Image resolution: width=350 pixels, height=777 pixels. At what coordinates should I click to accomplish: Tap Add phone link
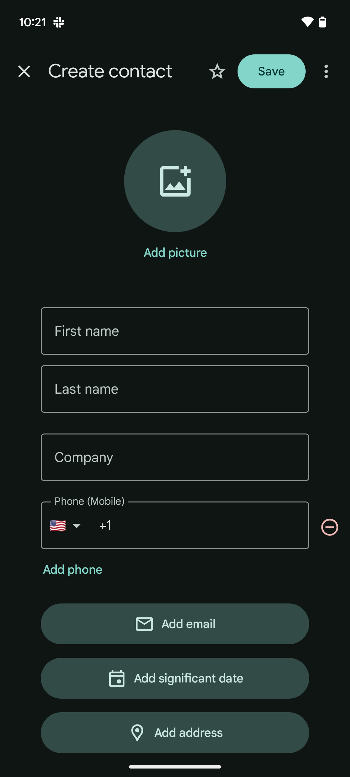pyautogui.click(x=73, y=569)
